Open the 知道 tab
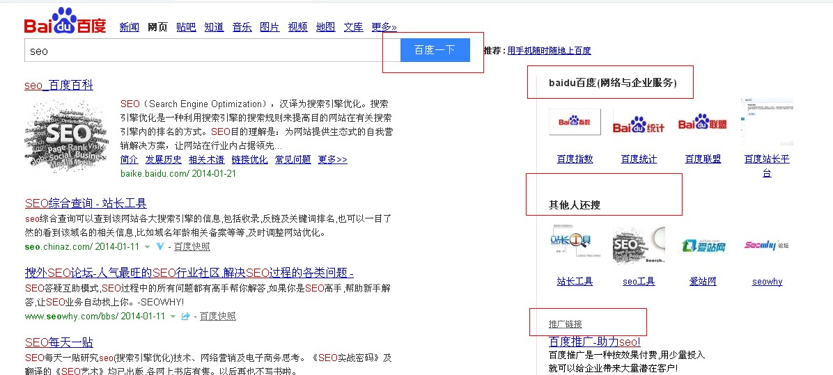Viewport: 833px width, 375px height. click(214, 27)
